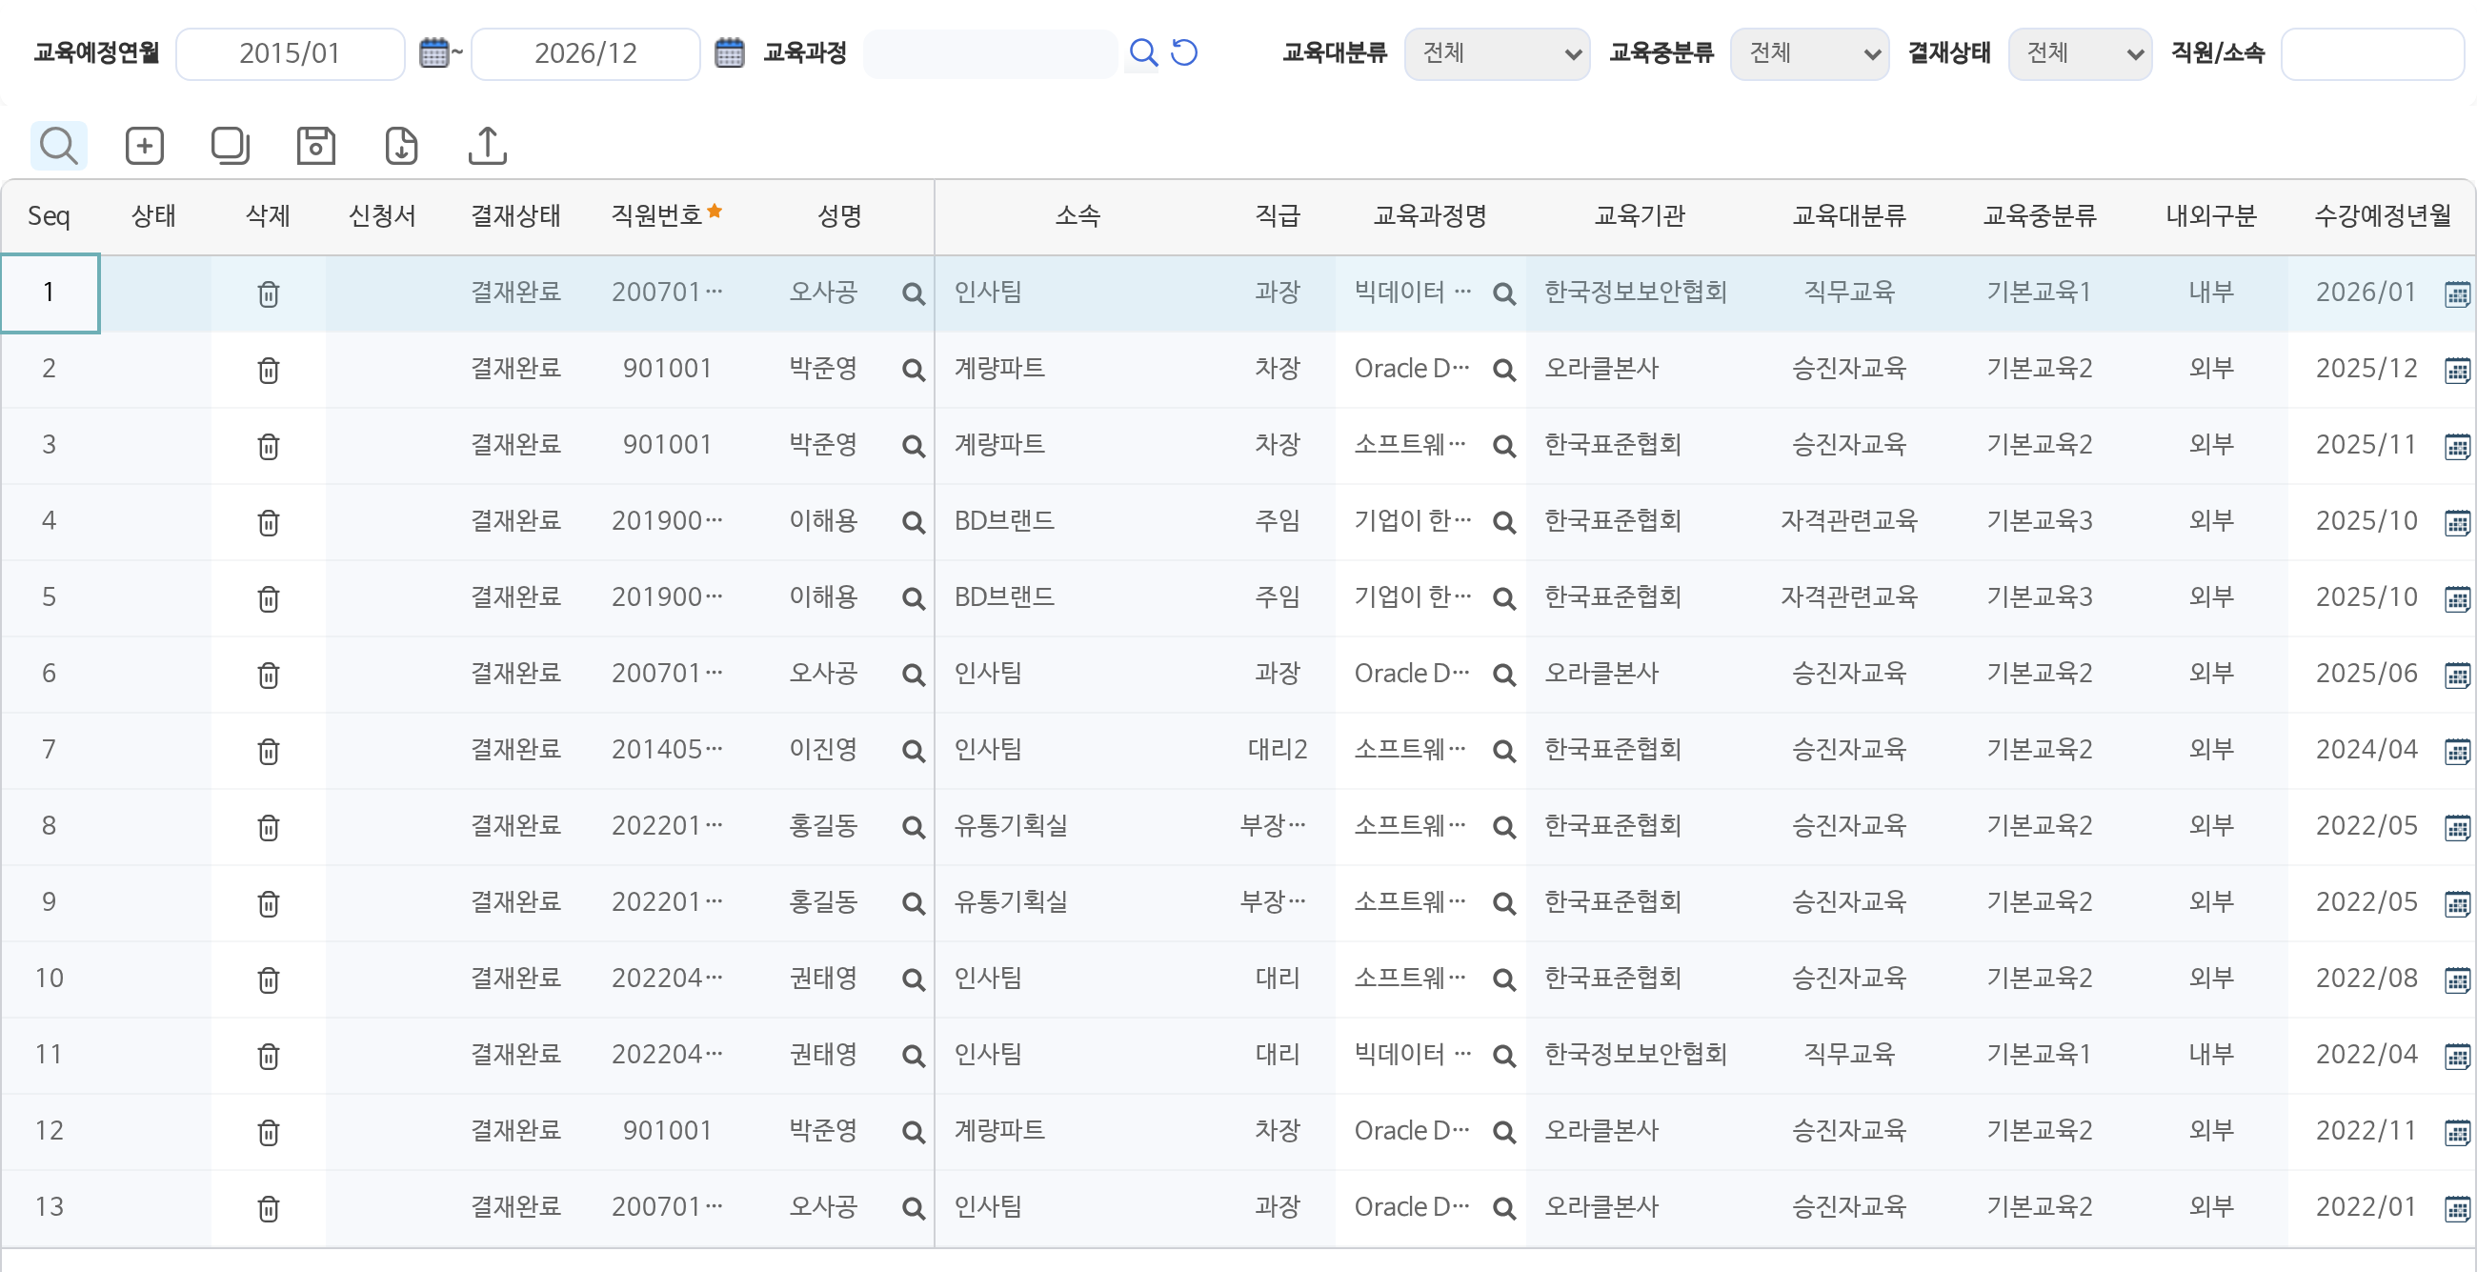Click the 교육기관 column header

pos(1640,215)
